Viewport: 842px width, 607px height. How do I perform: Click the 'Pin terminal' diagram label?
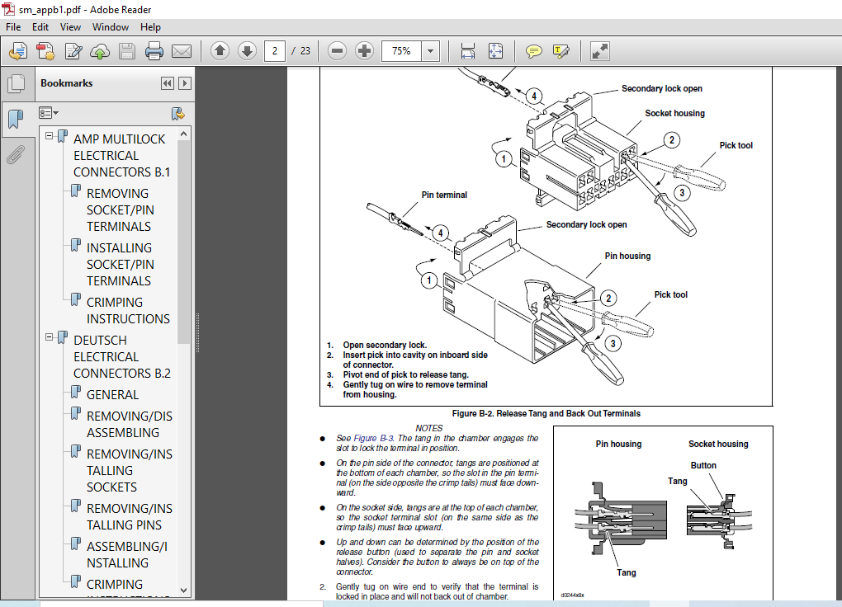point(444,195)
